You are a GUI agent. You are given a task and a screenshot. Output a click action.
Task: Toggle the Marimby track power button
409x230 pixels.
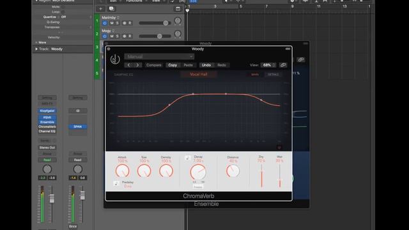click(105, 23)
